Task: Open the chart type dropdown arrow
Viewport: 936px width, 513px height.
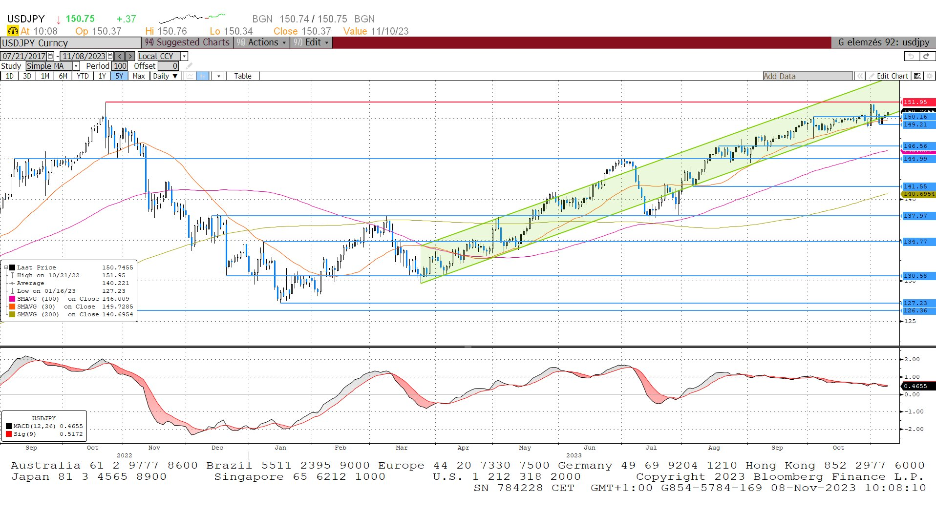Action: (x=219, y=76)
